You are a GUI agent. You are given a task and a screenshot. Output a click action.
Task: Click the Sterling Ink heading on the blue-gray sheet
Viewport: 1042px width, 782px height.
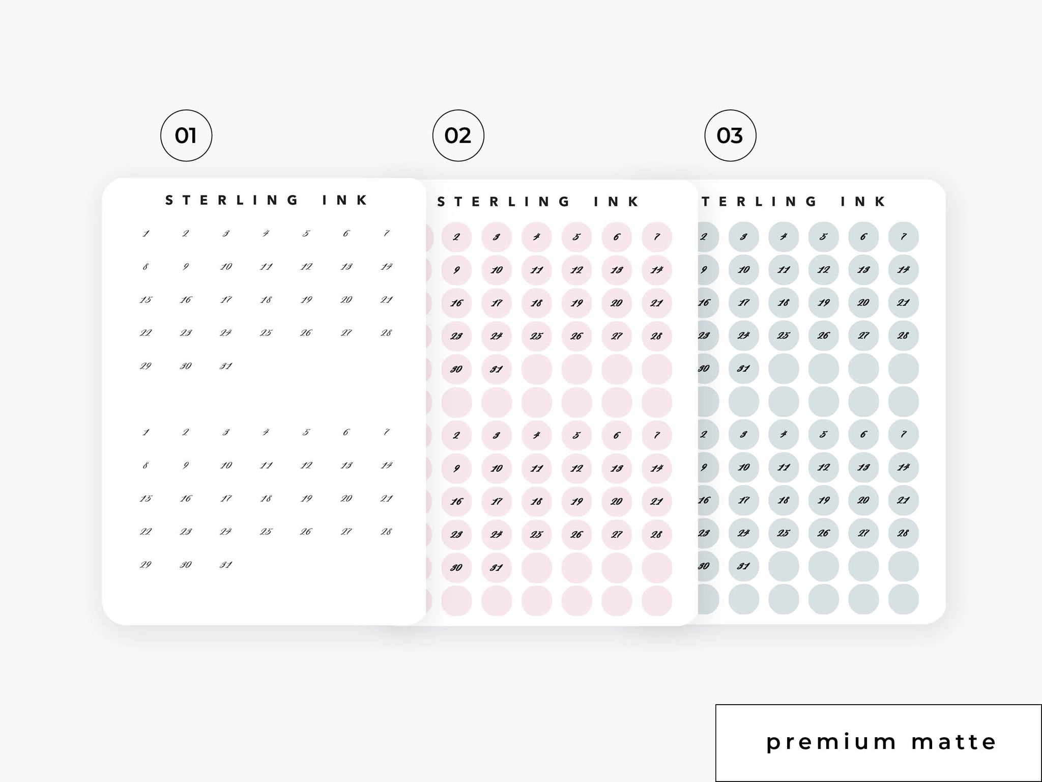point(794,202)
